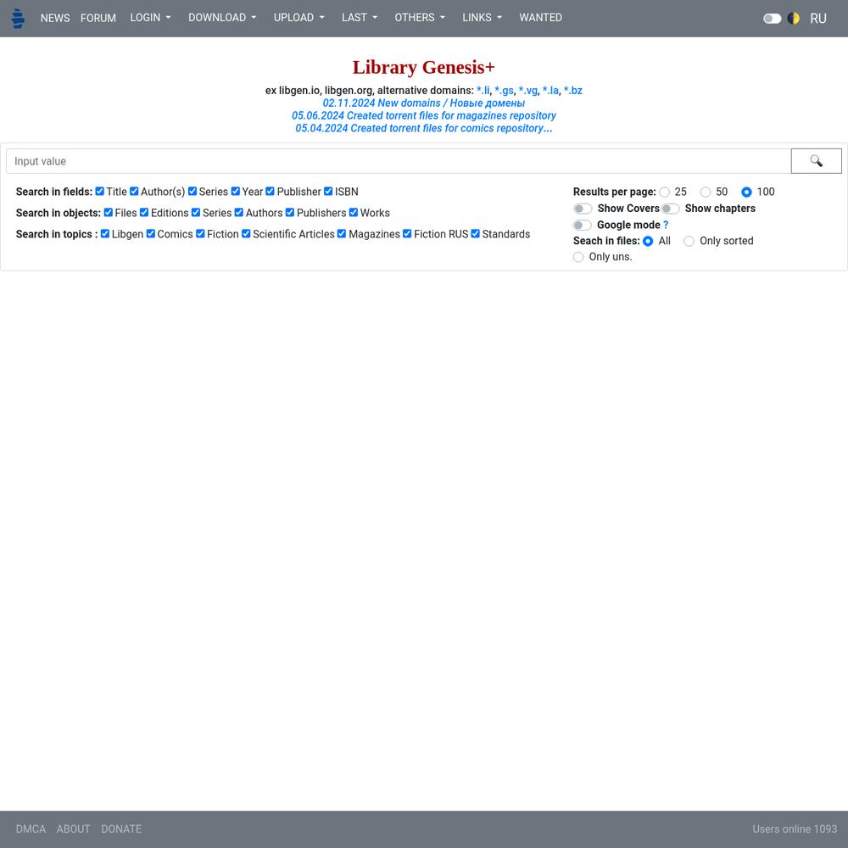848x848 pixels.
Task: Uncheck the Scientific Articles topic checkbox
Action: pyautogui.click(x=246, y=234)
